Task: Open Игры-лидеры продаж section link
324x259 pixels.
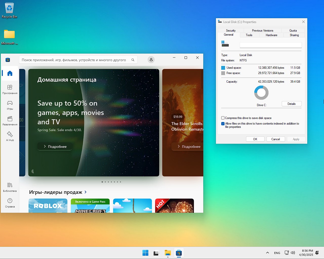Action: tap(58, 192)
